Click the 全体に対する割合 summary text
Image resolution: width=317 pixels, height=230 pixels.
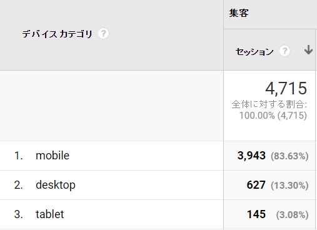pos(269,104)
